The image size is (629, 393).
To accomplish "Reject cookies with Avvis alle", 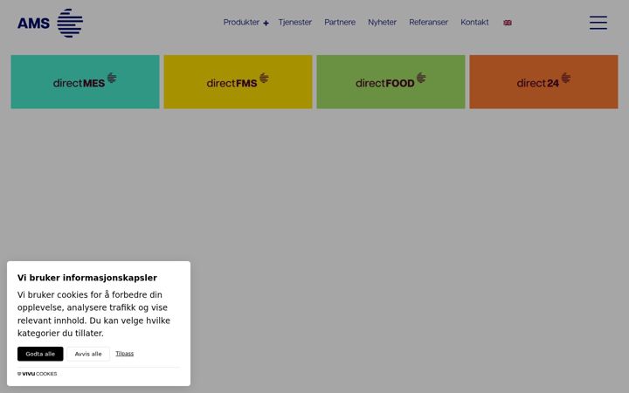I will [88, 354].
